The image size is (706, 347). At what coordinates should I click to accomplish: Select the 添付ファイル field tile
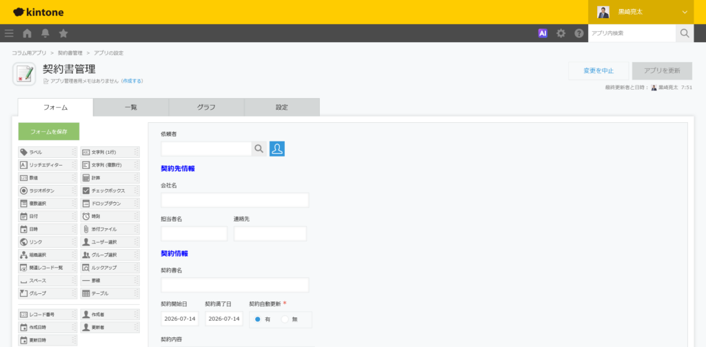110,230
